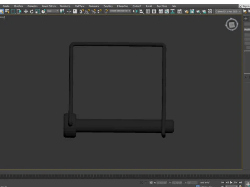Toggle Window/Crossing selection mode

pyautogui.click(x=19, y=11)
